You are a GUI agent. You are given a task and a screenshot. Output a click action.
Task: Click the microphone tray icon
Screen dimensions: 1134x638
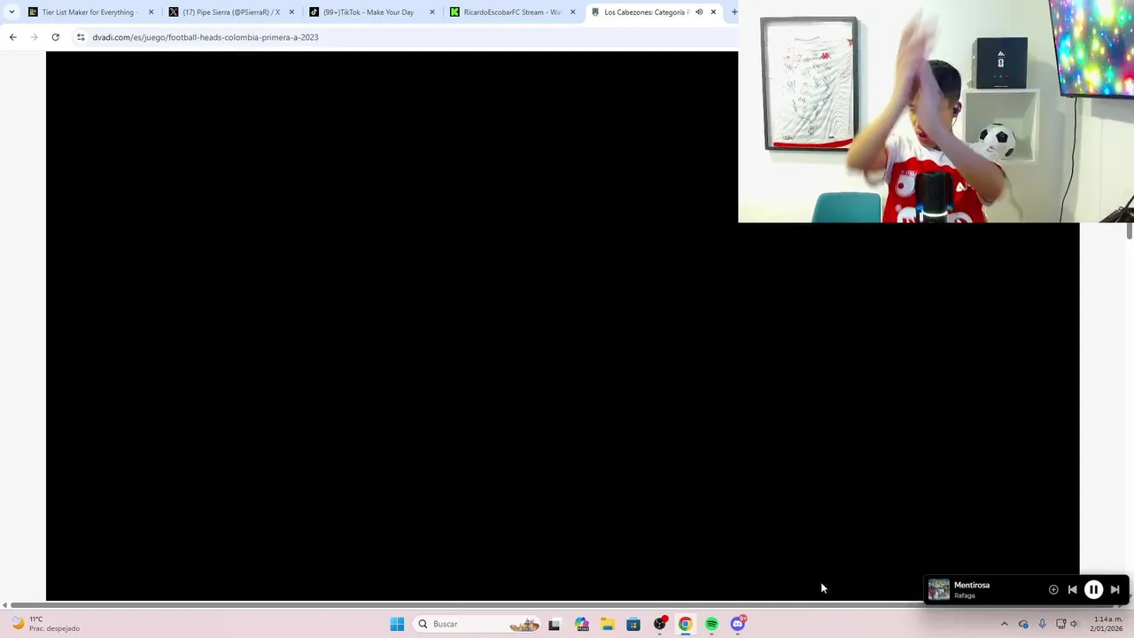pos(1042,624)
